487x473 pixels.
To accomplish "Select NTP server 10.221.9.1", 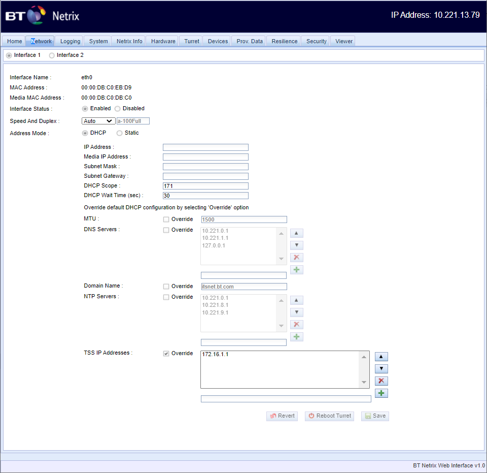I will pyautogui.click(x=215, y=312).
